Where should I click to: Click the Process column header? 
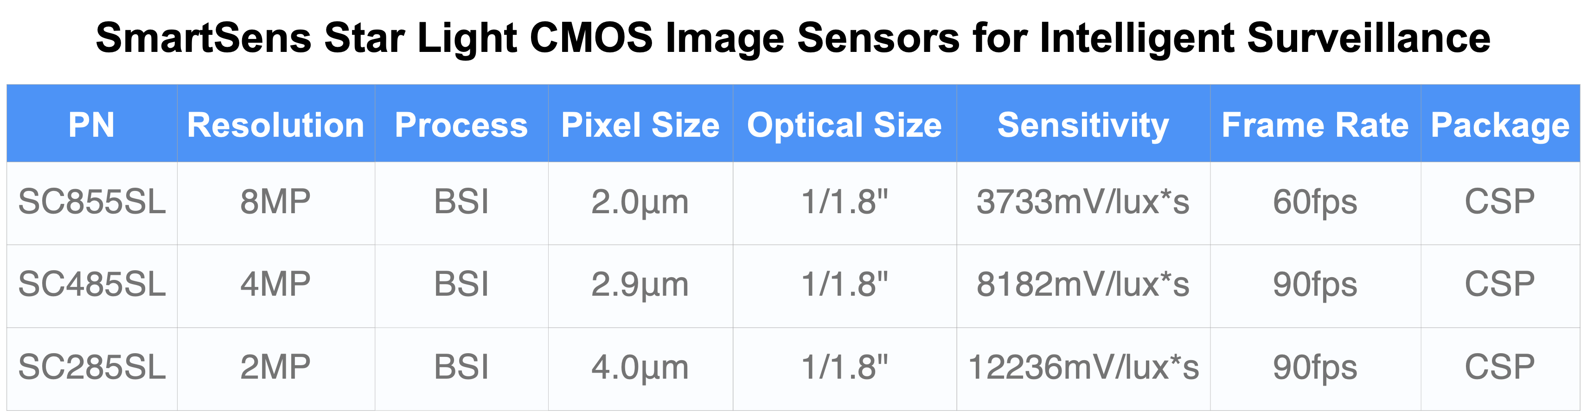click(x=461, y=124)
